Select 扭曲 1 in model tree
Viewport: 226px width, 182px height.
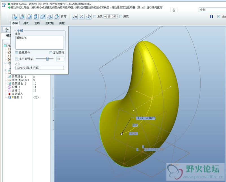click(15, 97)
